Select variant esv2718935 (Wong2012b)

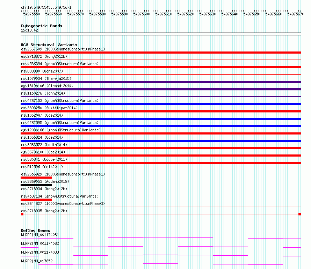pos(44,211)
